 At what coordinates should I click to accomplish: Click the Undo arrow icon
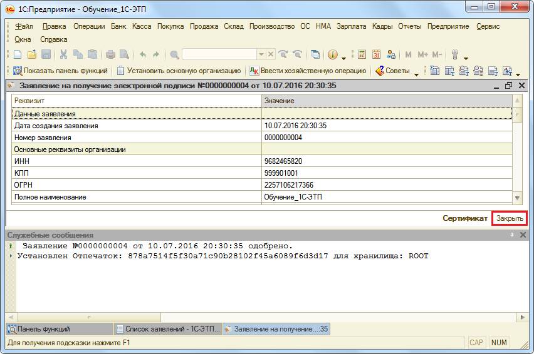click(x=143, y=54)
